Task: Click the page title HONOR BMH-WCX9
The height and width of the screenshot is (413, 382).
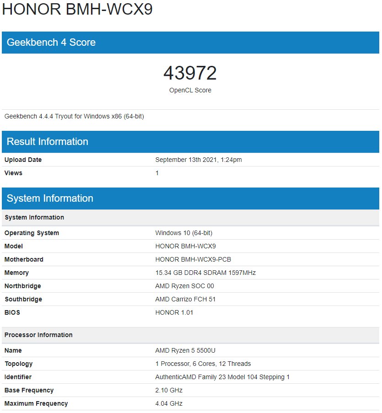Action: [x=77, y=9]
